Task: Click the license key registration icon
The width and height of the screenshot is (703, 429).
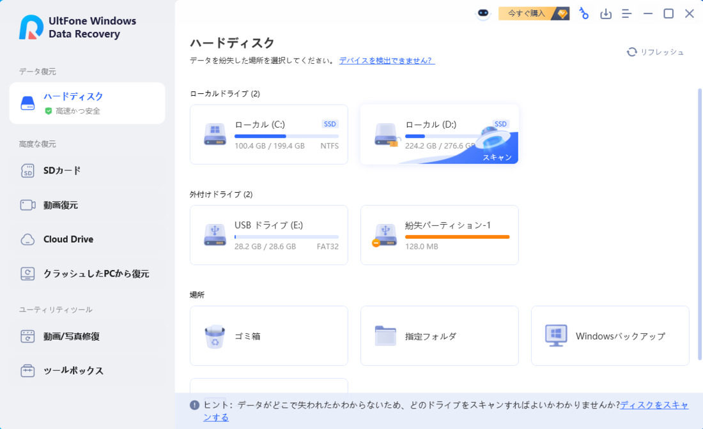Action: coord(583,13)
